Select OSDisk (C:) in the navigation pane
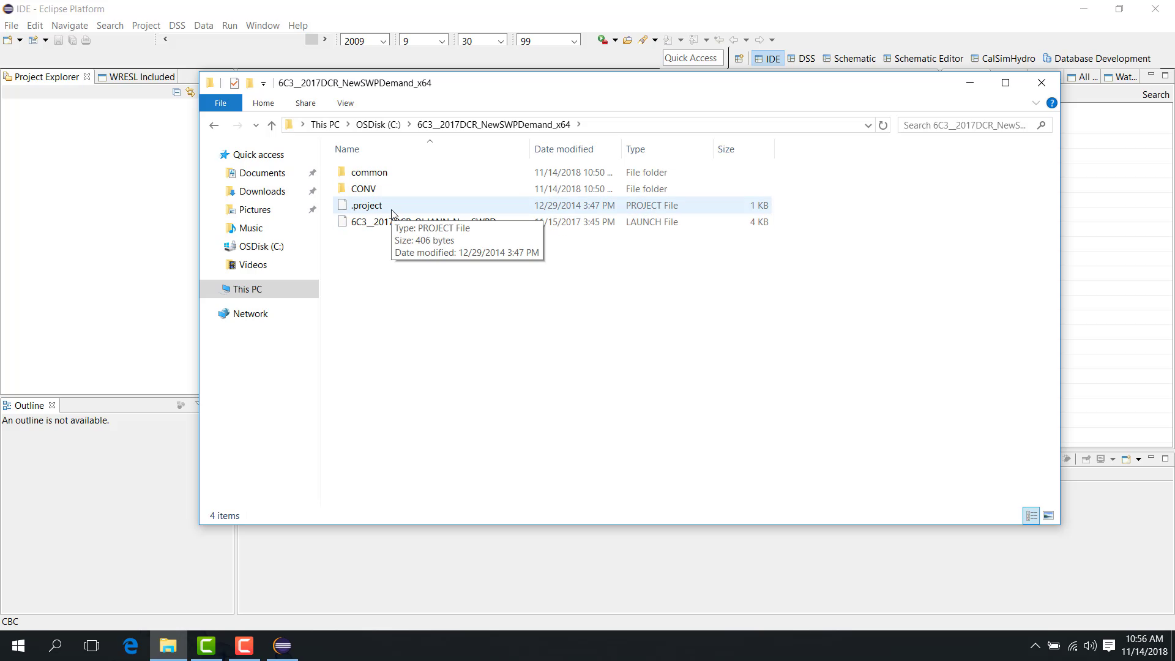This screenshot has height=661, width=1175. tap(261, 247)
